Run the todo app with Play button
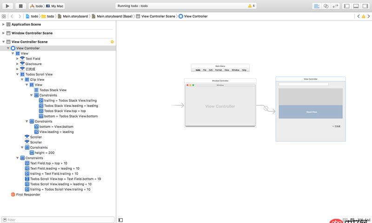Screen dimensions: 372x223 tap(7, 6)
